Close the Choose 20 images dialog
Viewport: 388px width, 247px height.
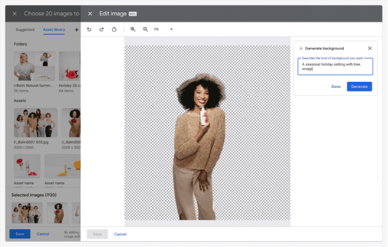[14, 13]
